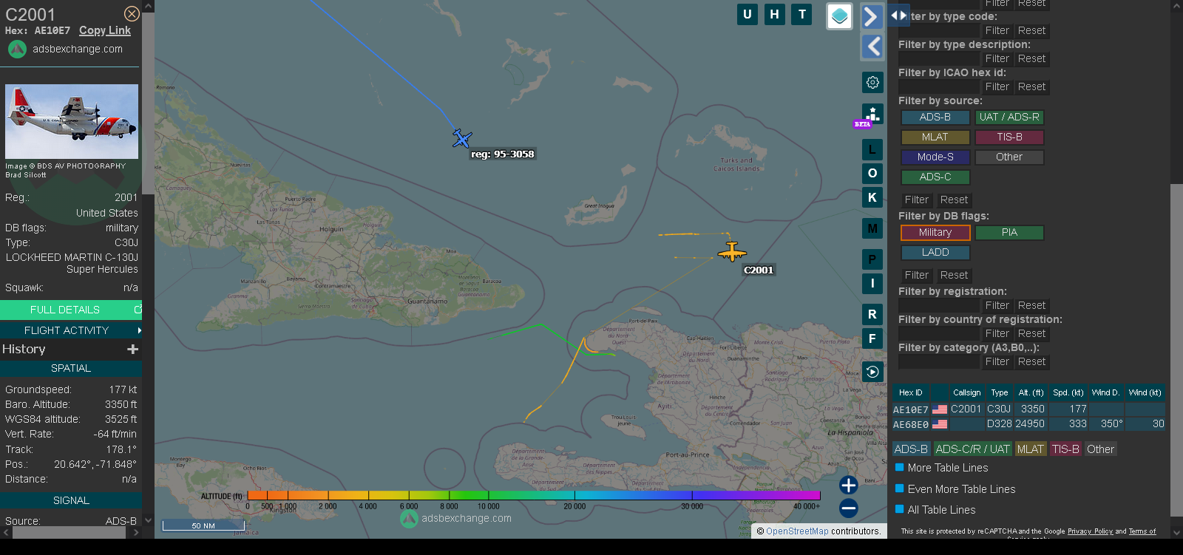Toggle Mode-S source filter
The width and height of the screenshot is (1183, 555).
[935, 157]
